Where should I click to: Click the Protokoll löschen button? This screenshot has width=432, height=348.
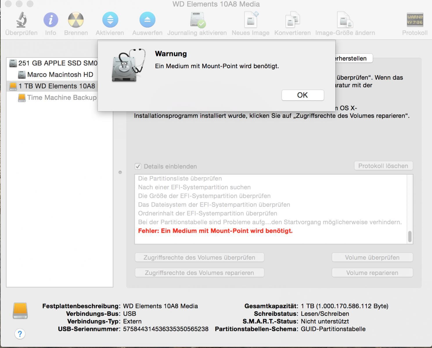(x=383, y=166)
